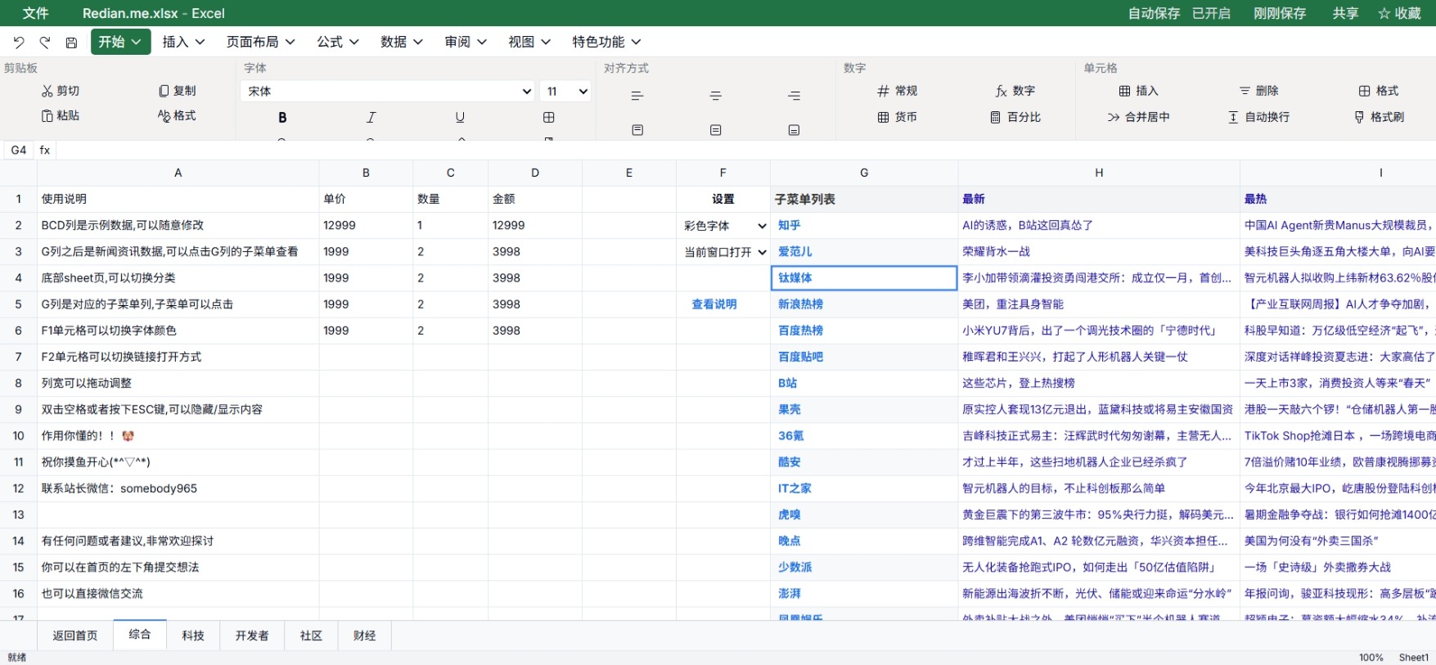Click 合并居中 merge and center
The width and height of the screenshot is (1436, 665).
pos(1138,117)
